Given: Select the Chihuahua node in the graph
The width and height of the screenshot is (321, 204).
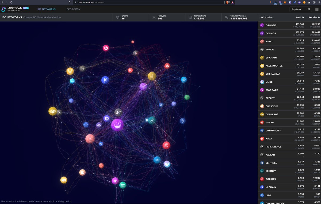Looking at the screenshot, I should coord(70,71).
